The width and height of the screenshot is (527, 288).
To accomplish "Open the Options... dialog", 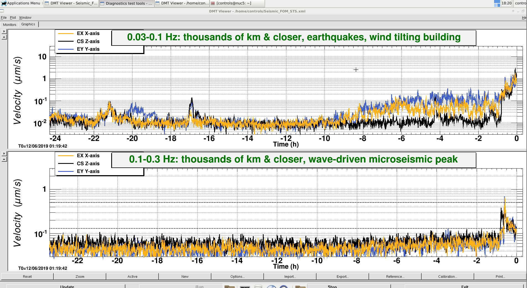I will click(x=237, y=276).
